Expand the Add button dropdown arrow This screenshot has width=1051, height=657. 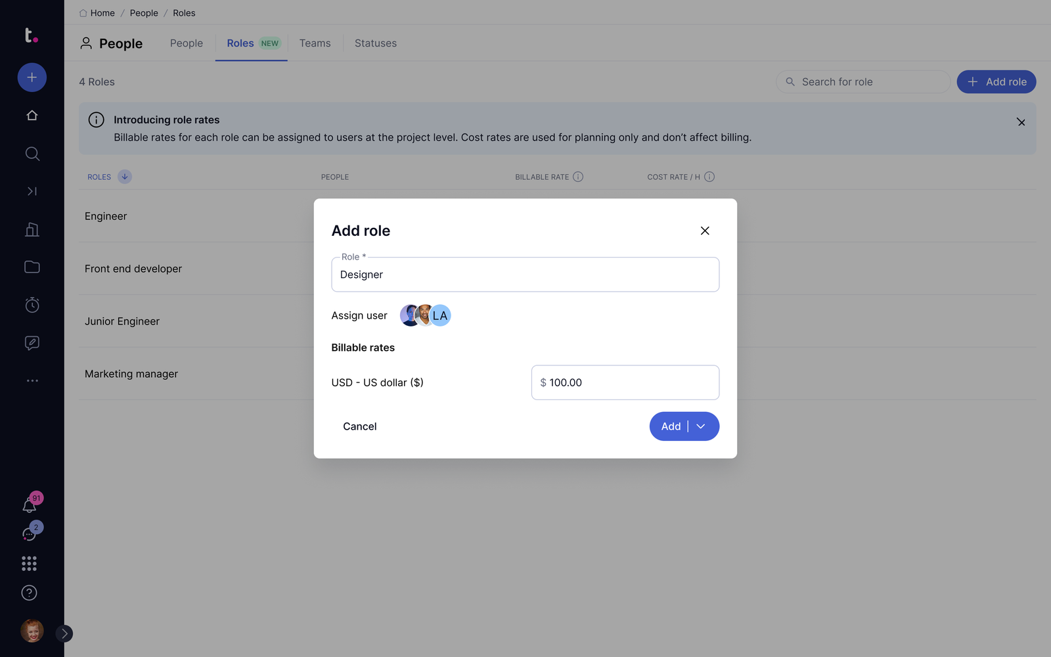point(702,426)
